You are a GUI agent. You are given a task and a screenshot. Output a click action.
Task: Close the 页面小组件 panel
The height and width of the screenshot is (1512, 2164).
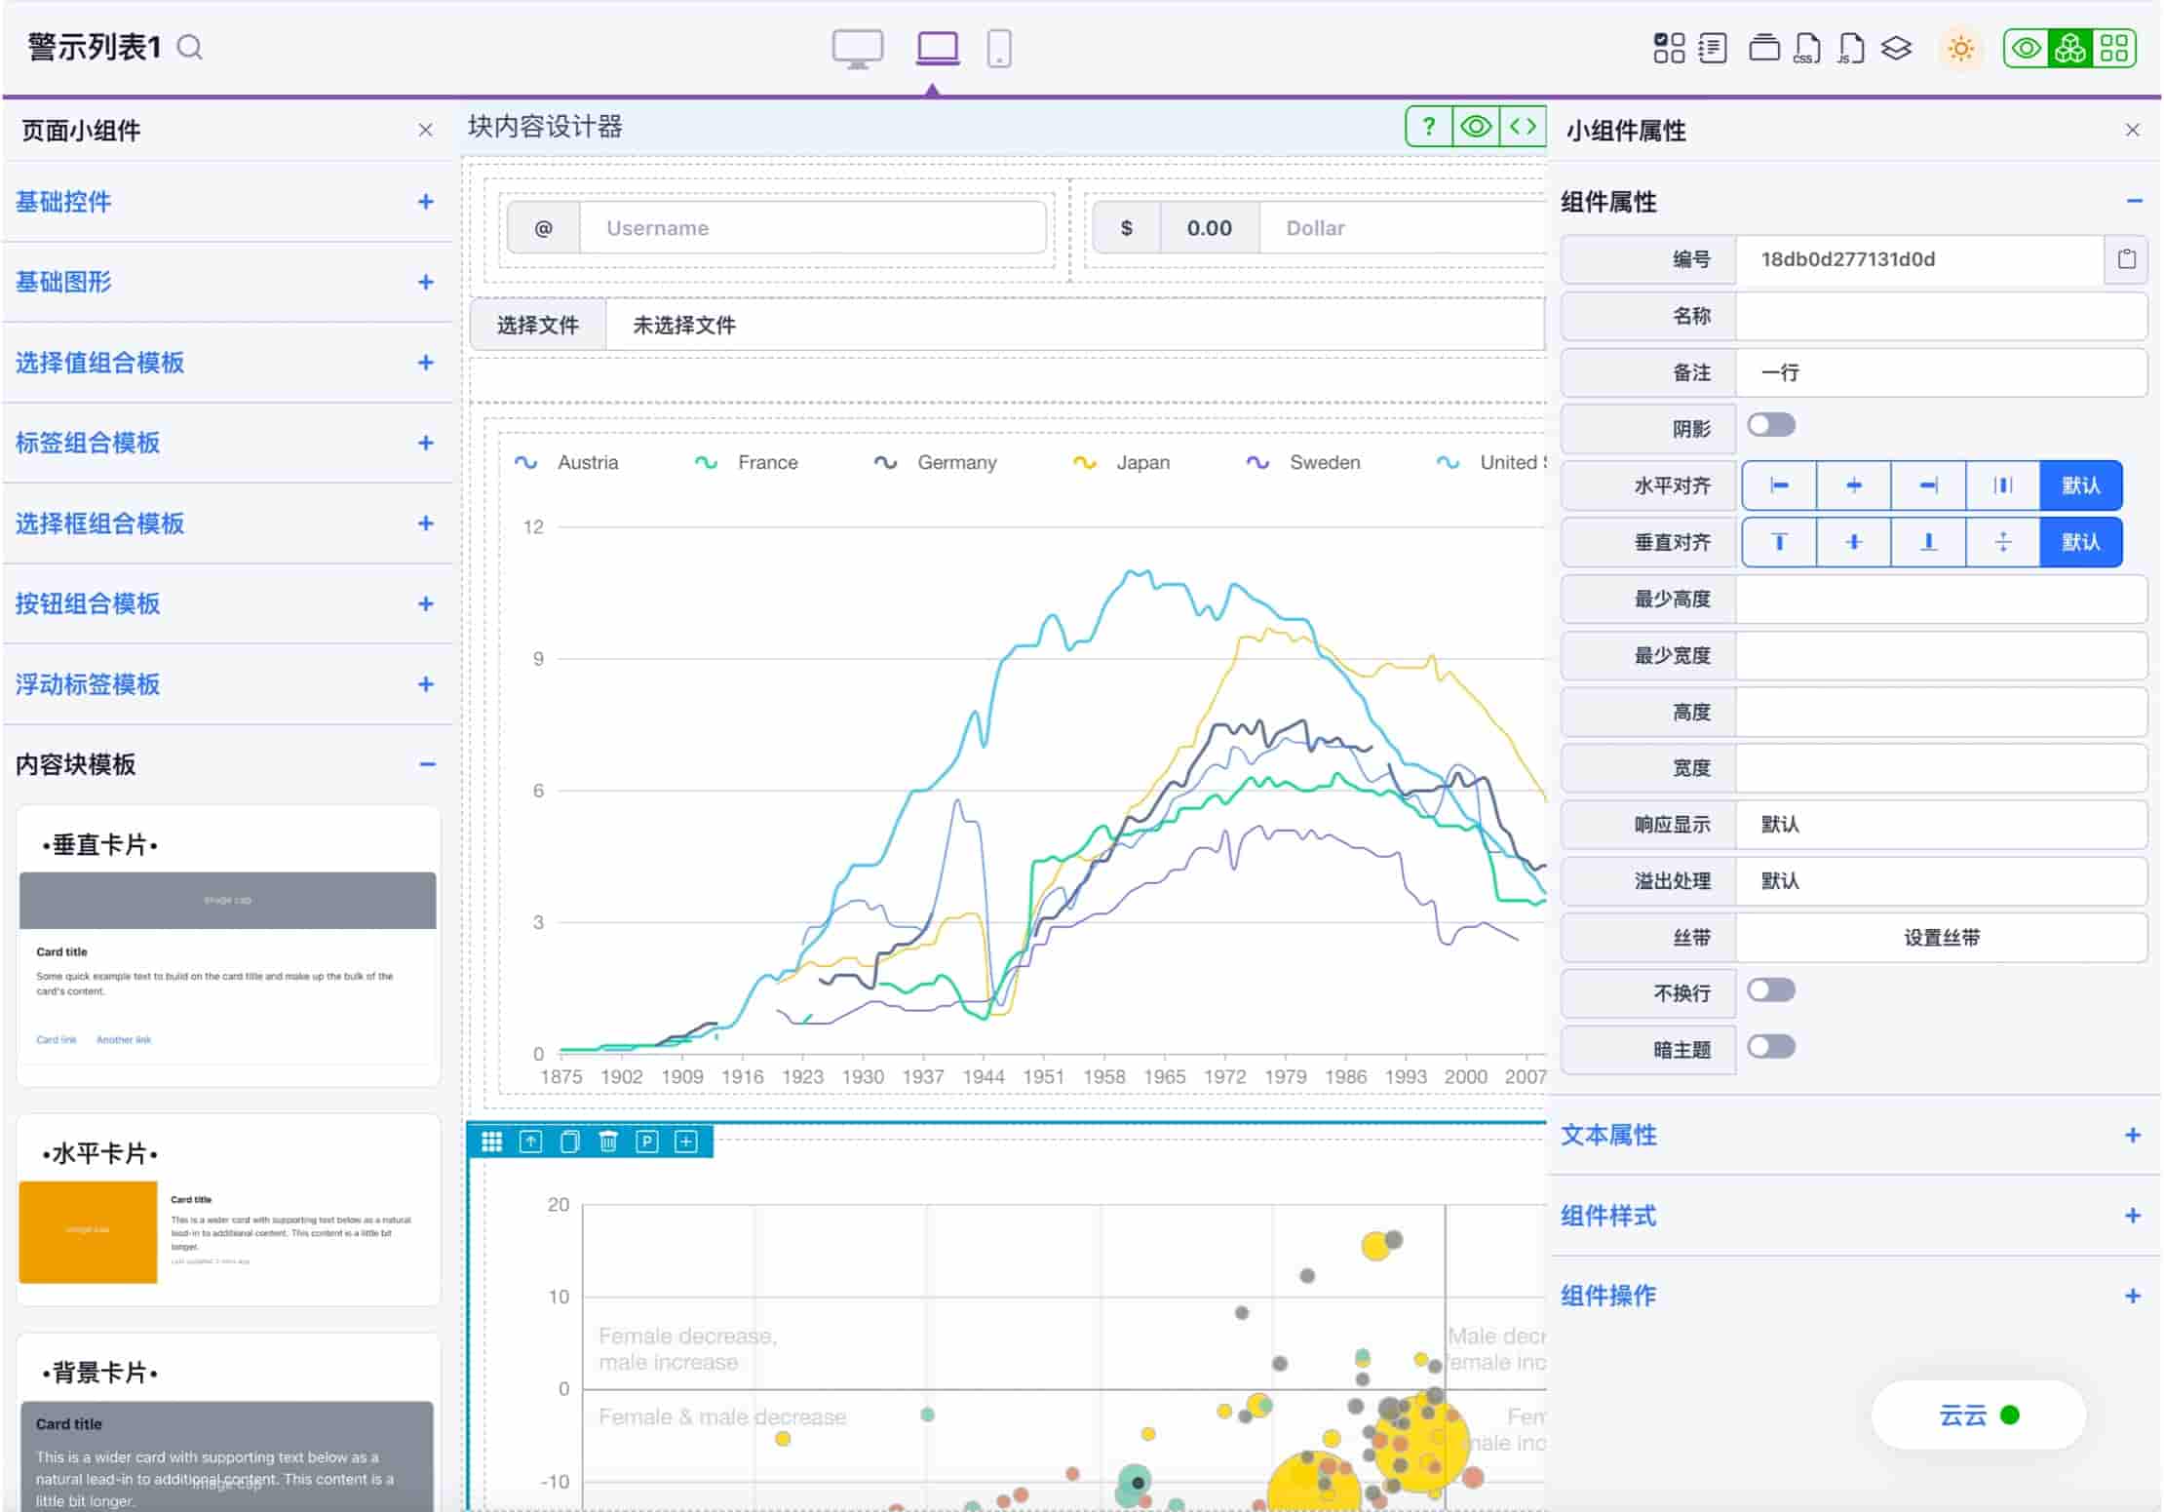pos(425,130)
